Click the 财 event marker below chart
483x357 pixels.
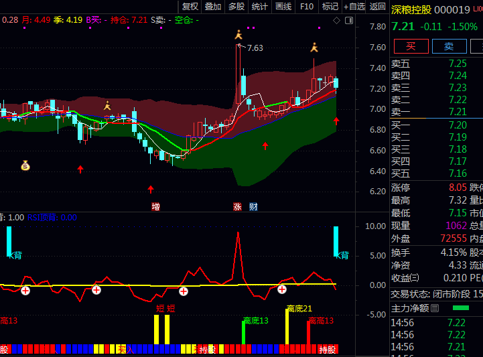coord(253,206)
